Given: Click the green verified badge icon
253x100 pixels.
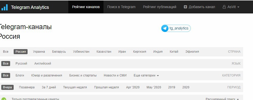Looking at the screenshot, I should [4, 99].
